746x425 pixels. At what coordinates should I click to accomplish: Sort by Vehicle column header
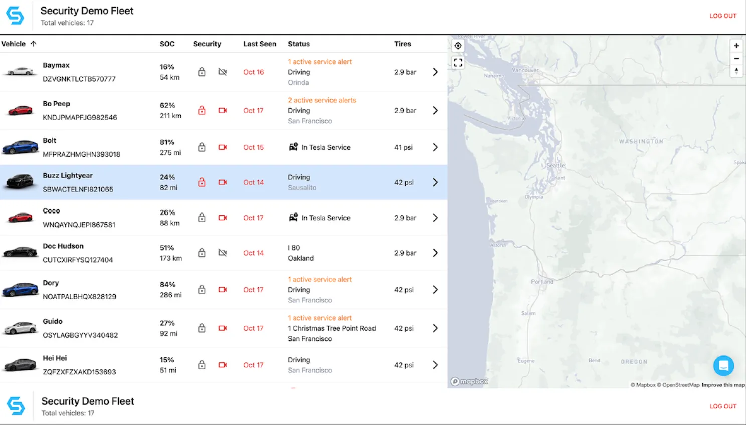pyautogui.click(x=19, y=44)
